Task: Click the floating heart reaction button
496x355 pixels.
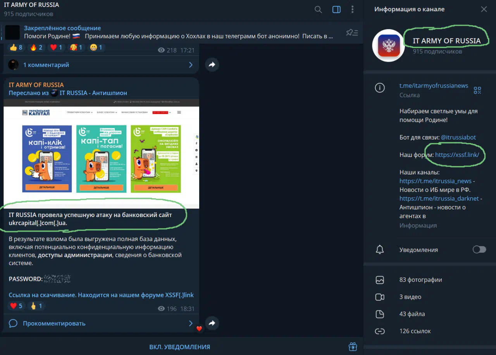Action: coord(199,329)
